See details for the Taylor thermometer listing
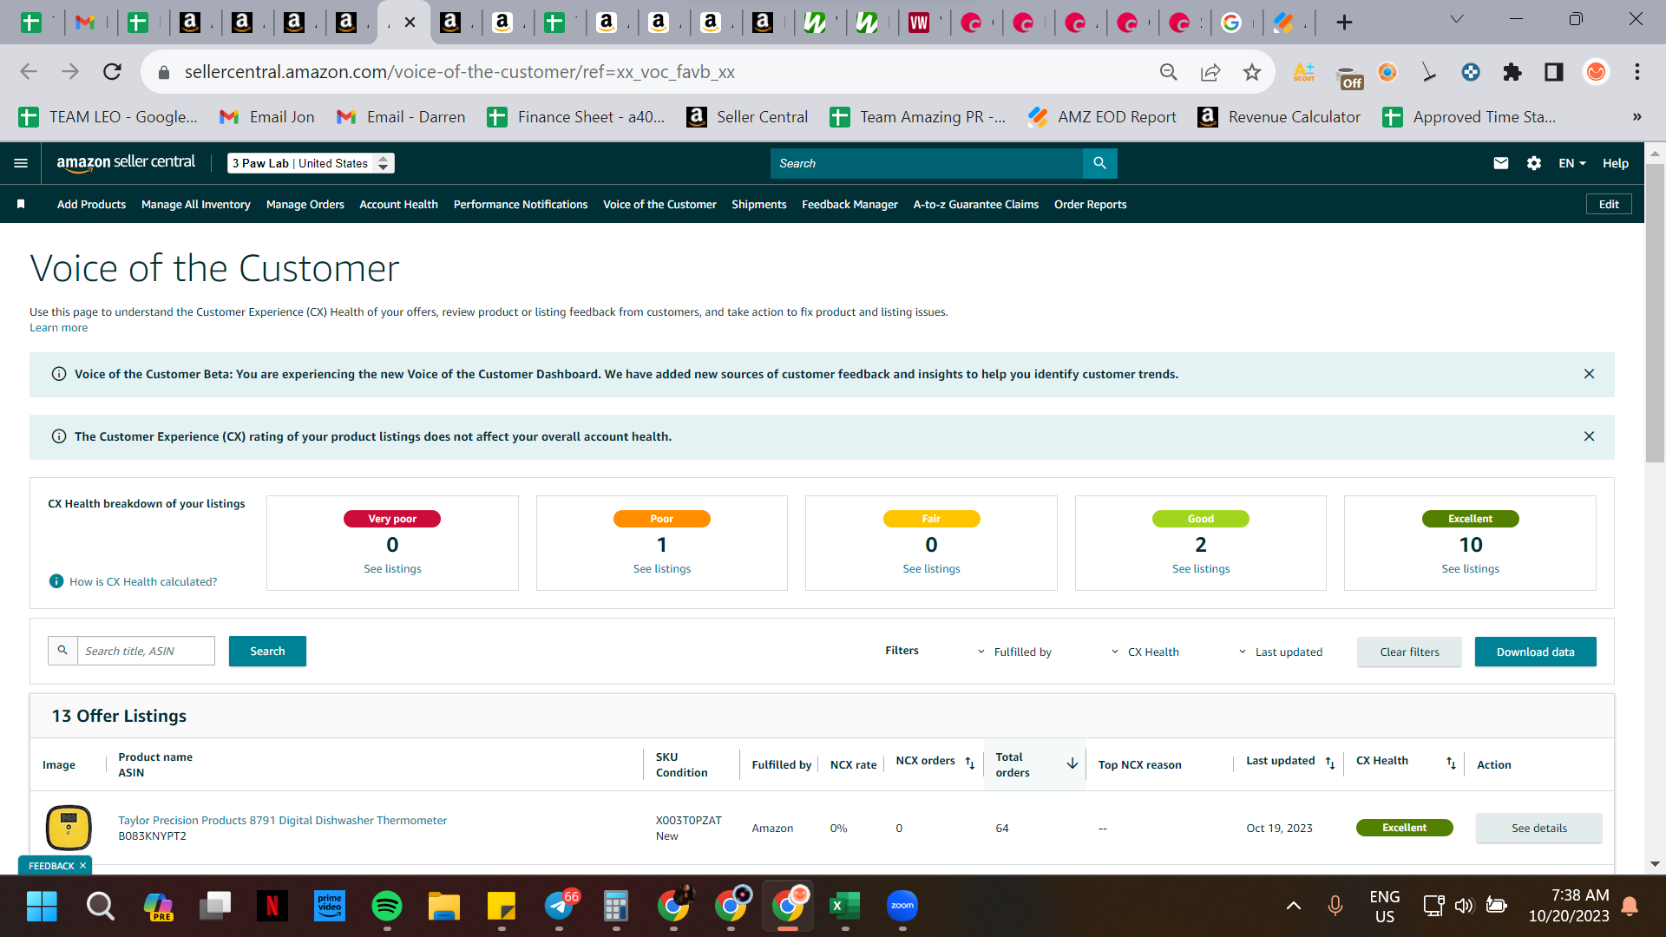The height and width of the screenshot is (937, 1666). tap(1539, 828)
